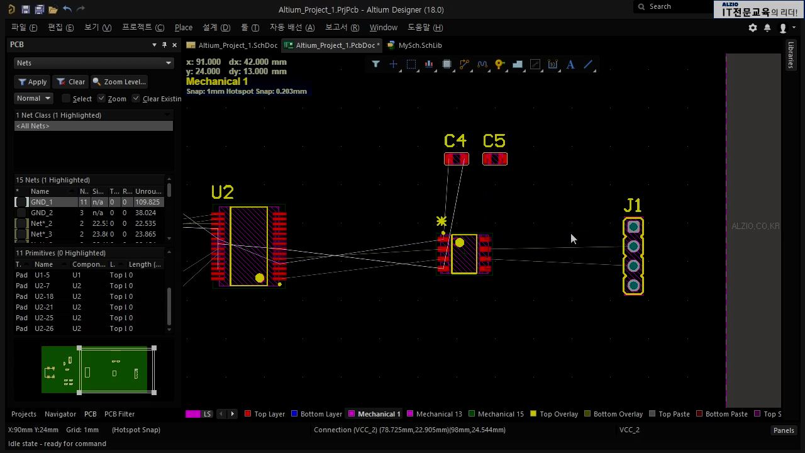
Task: Toggle the GND_2 net checkbox
Action: [x=21, y=213]
